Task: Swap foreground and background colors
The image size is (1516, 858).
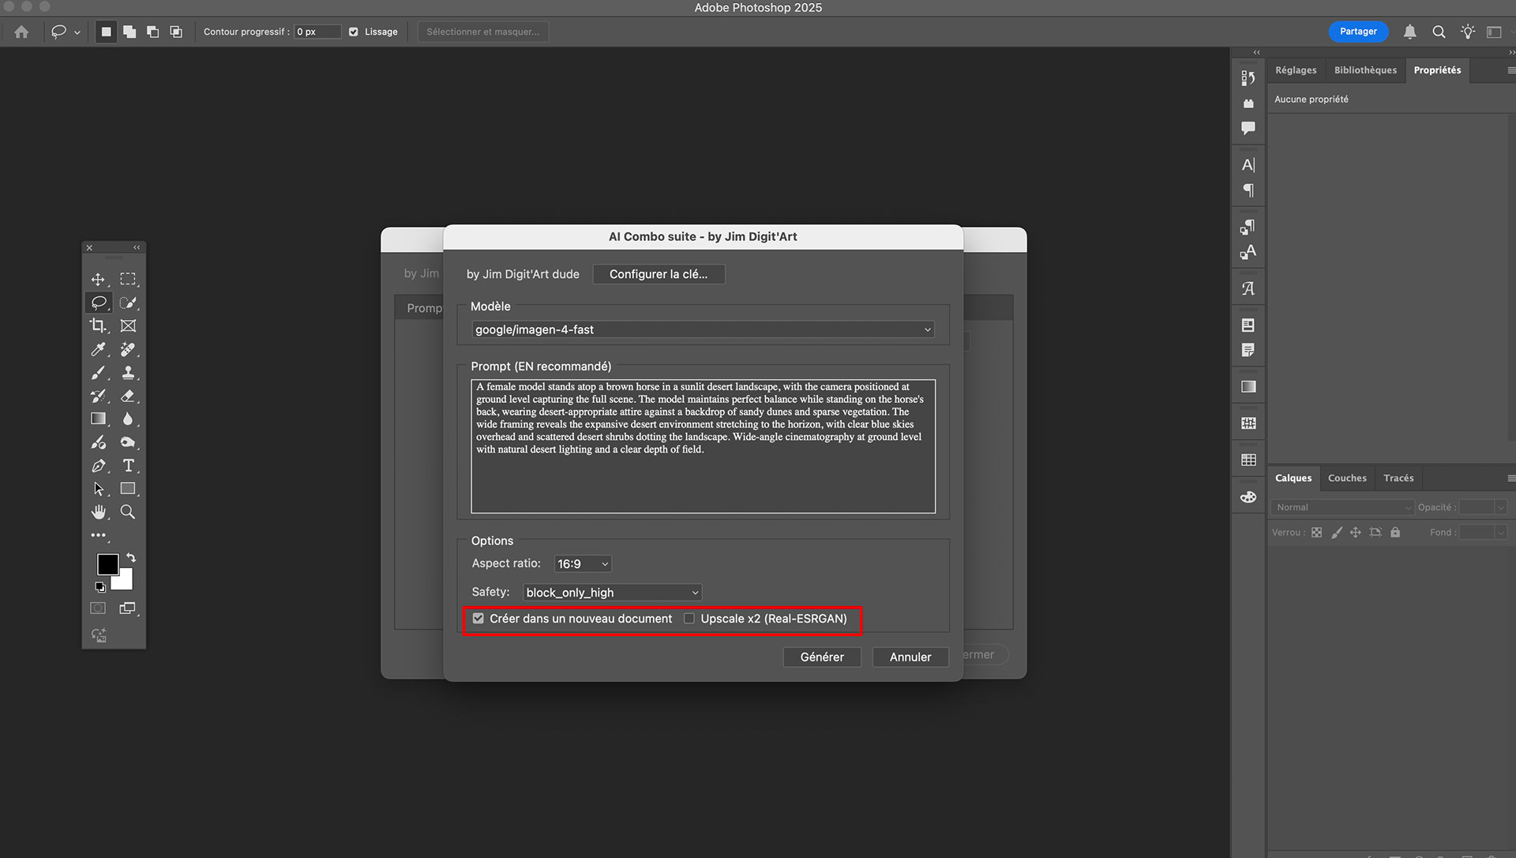Action: 131,557
